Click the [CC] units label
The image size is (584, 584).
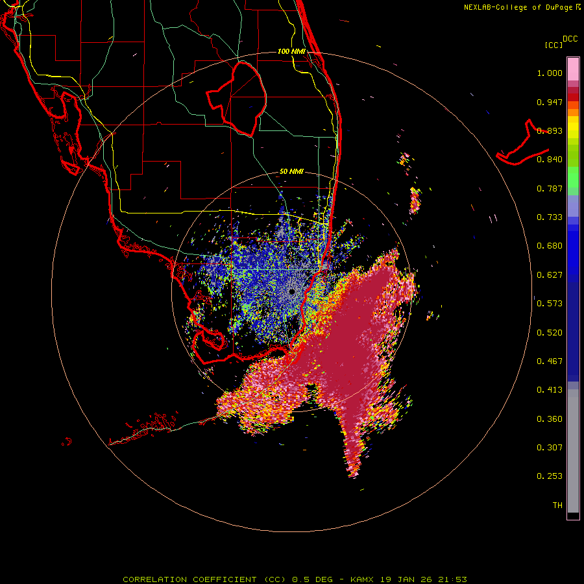tap(554, 45)
